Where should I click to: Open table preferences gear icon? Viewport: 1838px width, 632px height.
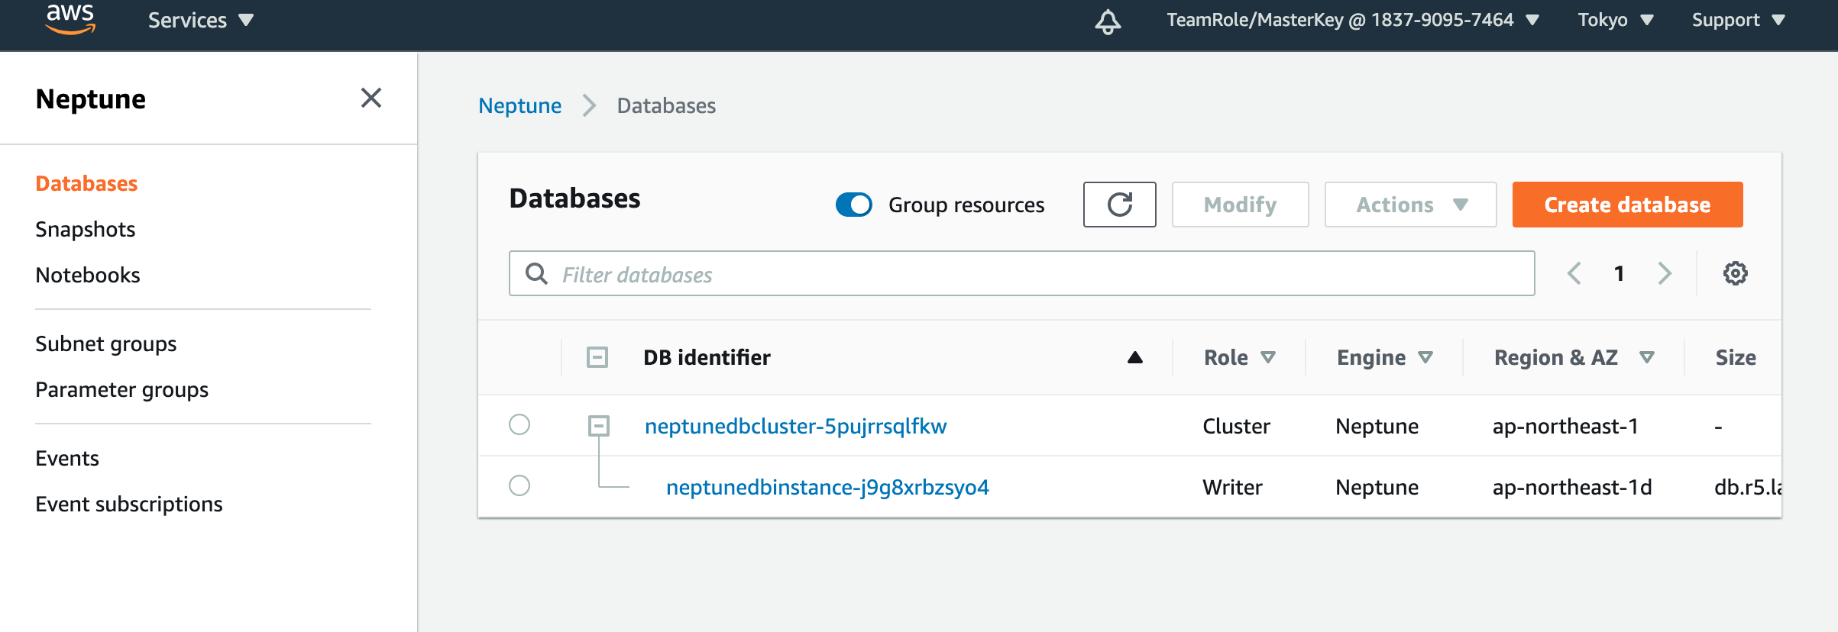pyautogui.click(x=1735, y=273)
